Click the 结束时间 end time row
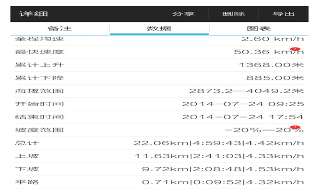 pos(159,117)
